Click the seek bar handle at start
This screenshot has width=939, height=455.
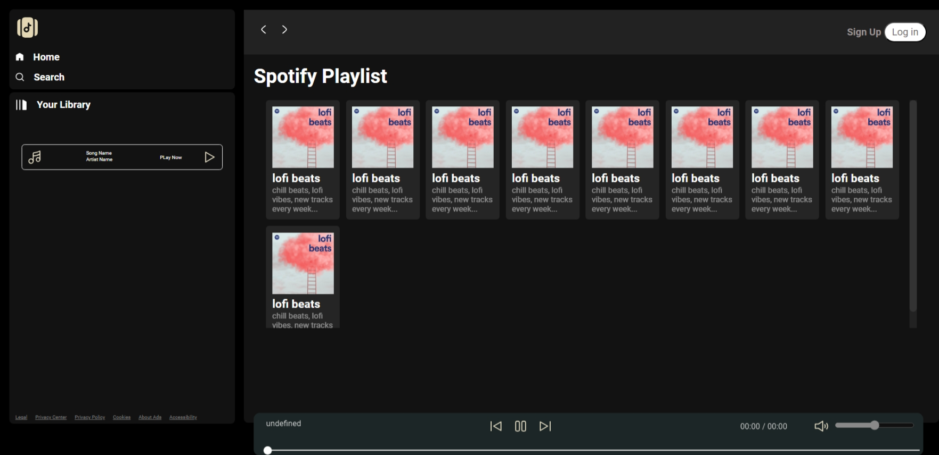tap(268, 450)
